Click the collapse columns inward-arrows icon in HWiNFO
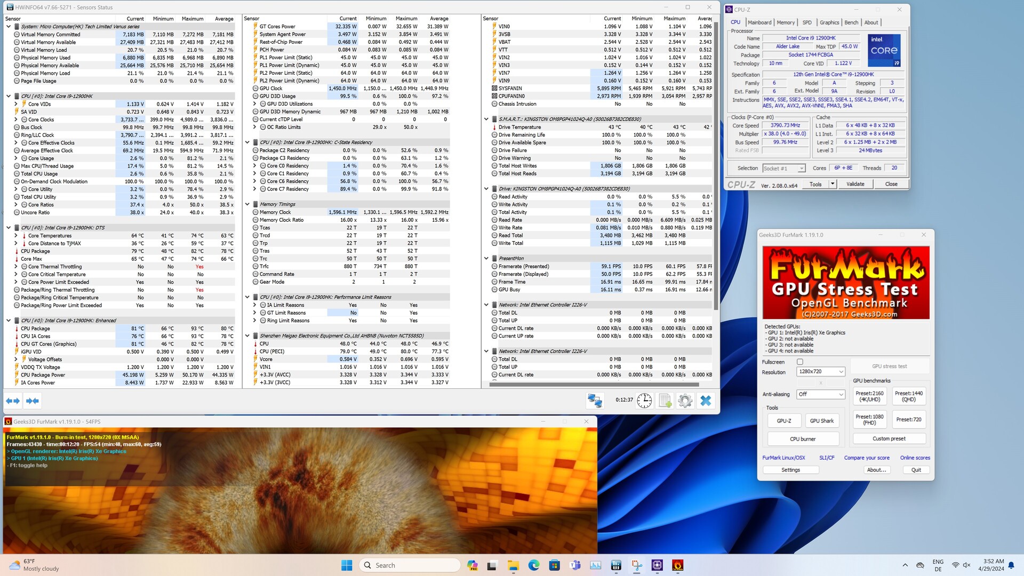The height and width of the screenshot is (576, 1024). coord(33,401)
